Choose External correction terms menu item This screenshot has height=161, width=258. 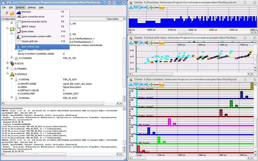[x=42, y=22]
